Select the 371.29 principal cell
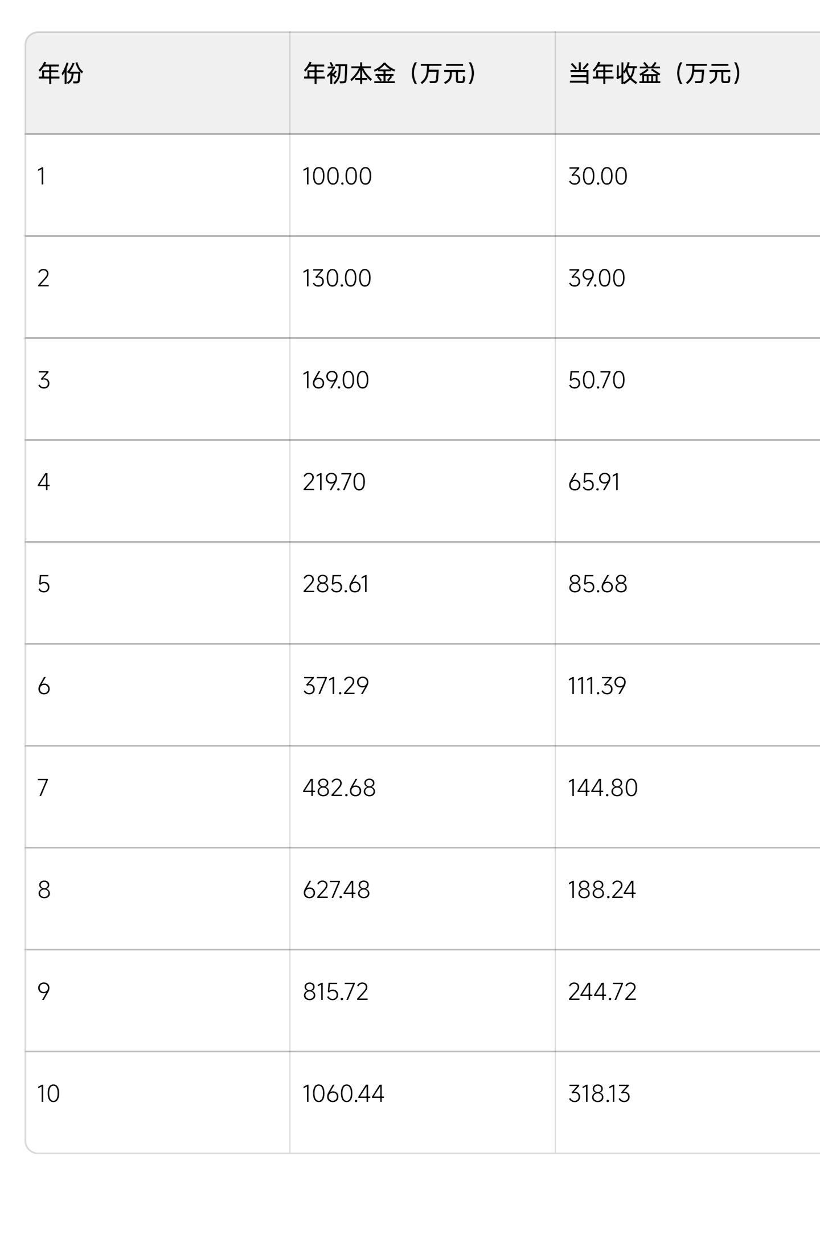820x1234 pixels. pos(423,695)
